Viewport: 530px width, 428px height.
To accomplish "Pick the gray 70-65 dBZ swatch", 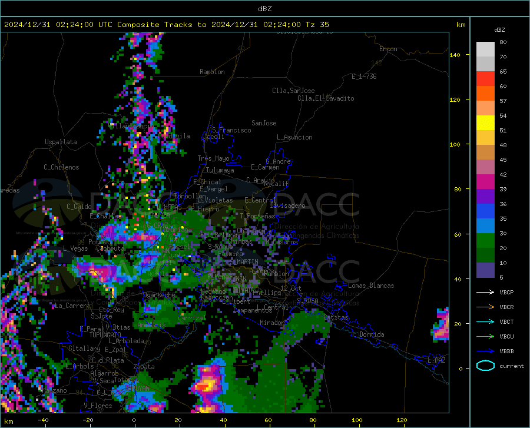I will (485, 64).
